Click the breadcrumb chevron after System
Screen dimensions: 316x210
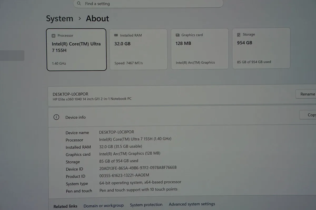pyautogui.click(x=80, y=19)
